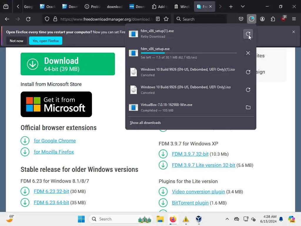The width and height of the screenshot is (301, 226).
Task: Download FDM 6.23 32-bit
Action: click(x=51, y=191)
